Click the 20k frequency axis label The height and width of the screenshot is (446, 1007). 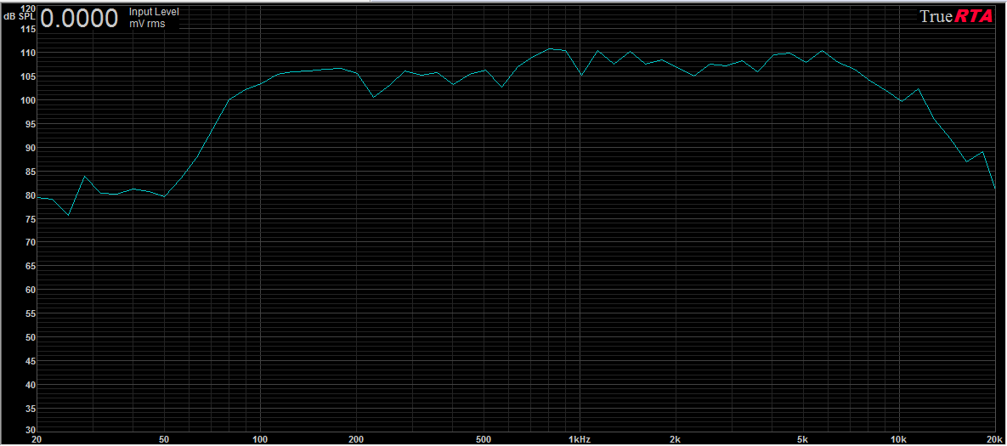tap(995, 439)
